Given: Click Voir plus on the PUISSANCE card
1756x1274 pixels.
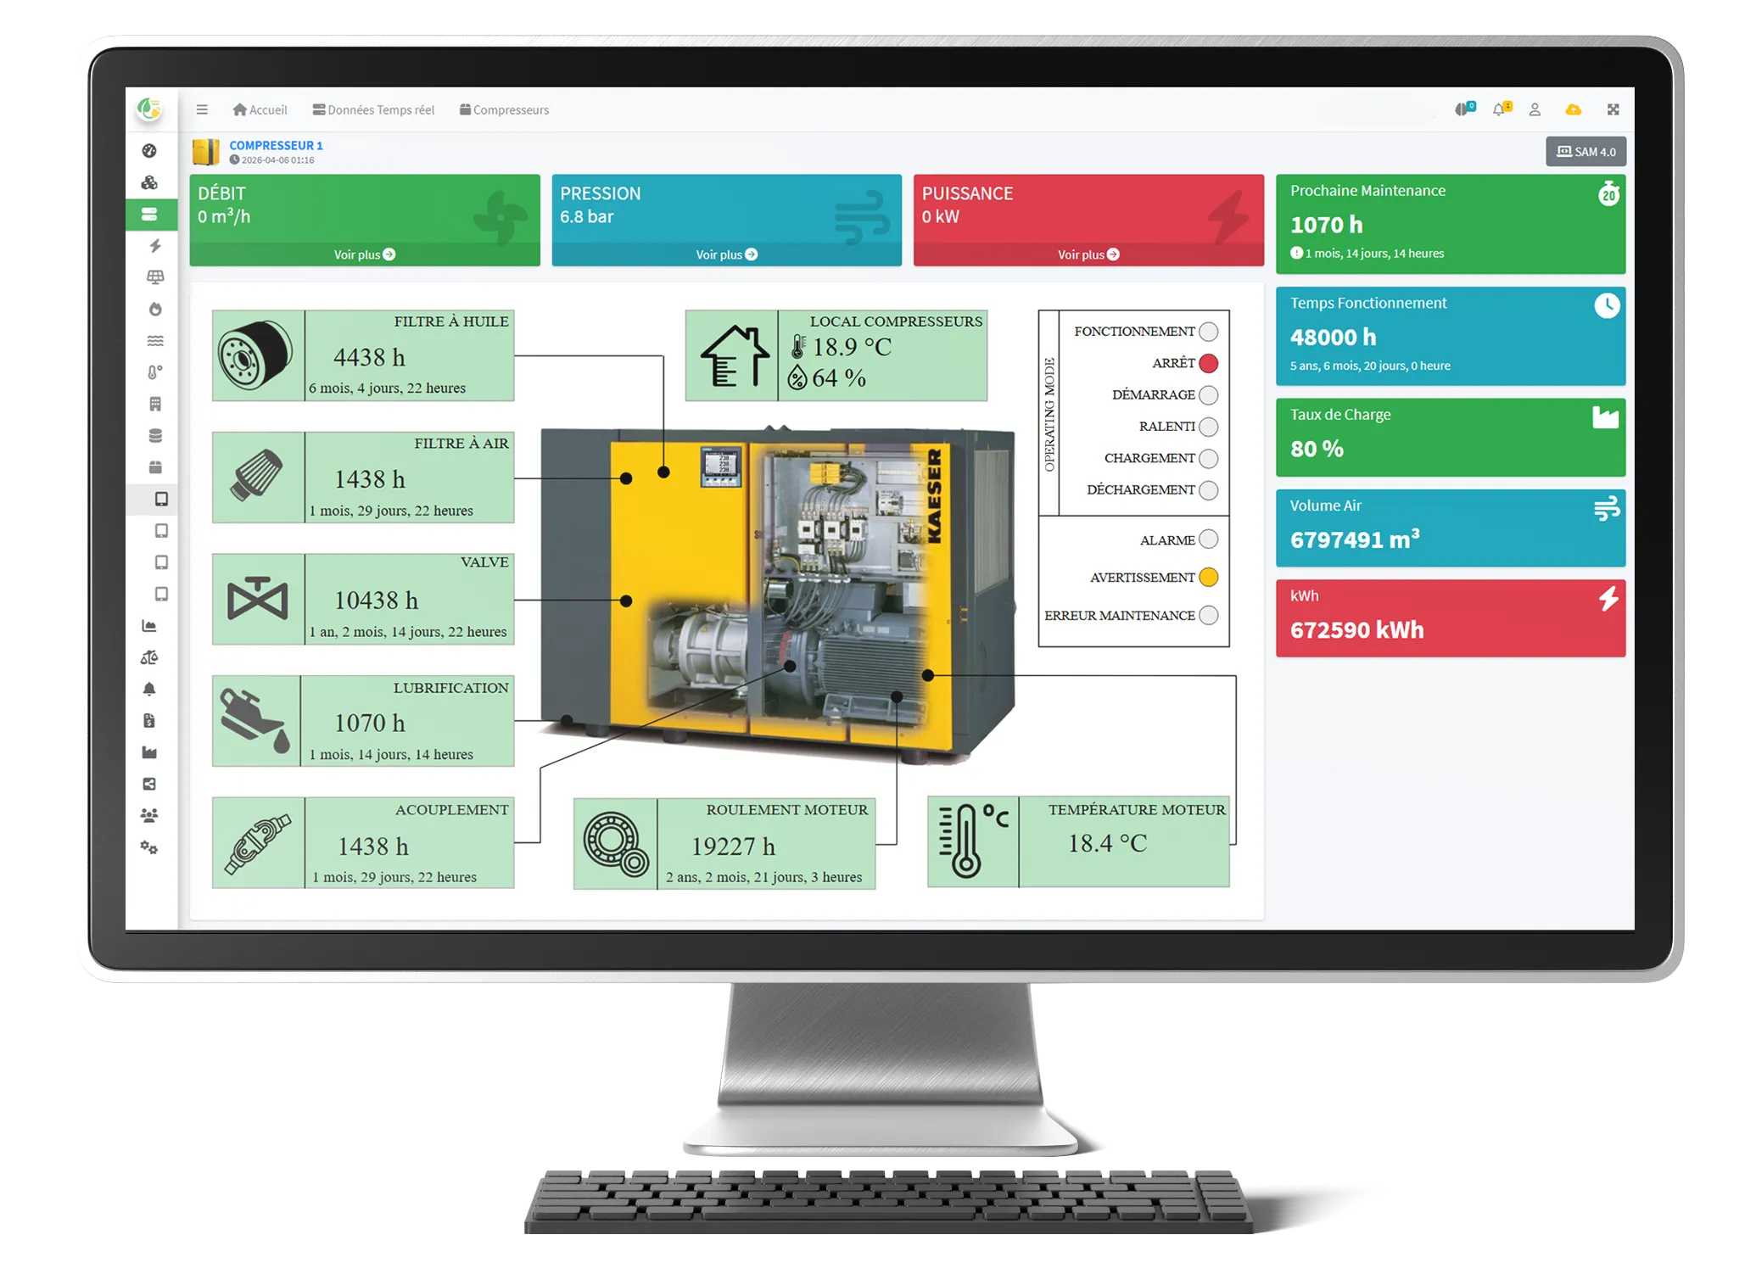Looking at the screenshot, I should pyautogui.click(x=1088, y=254).
